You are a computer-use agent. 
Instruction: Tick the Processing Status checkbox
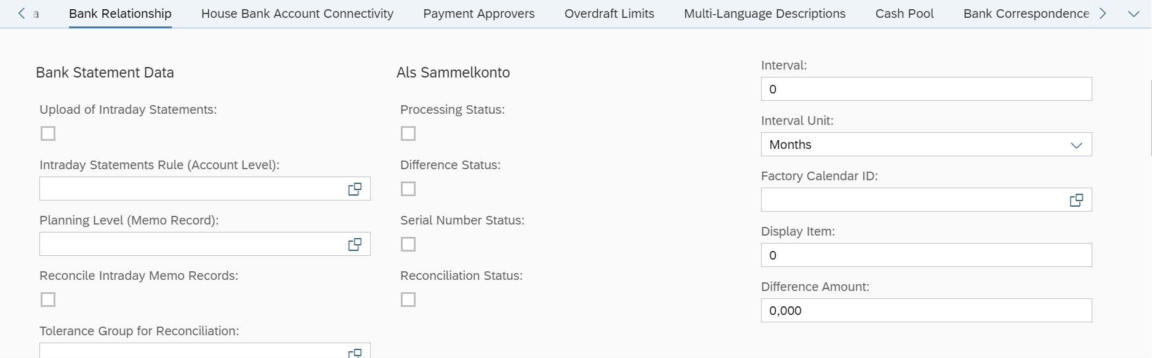coord(408,133)
